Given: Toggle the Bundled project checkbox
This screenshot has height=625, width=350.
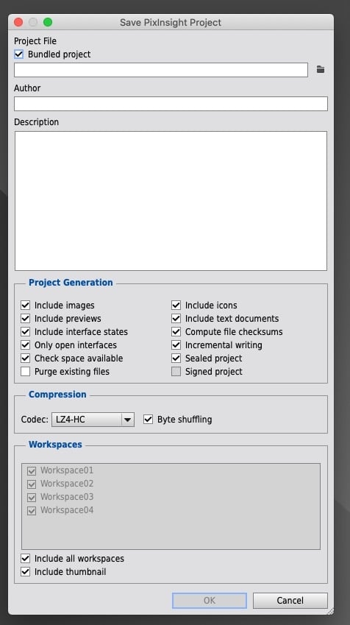Looking at the screenshot, I should [18, 54].
